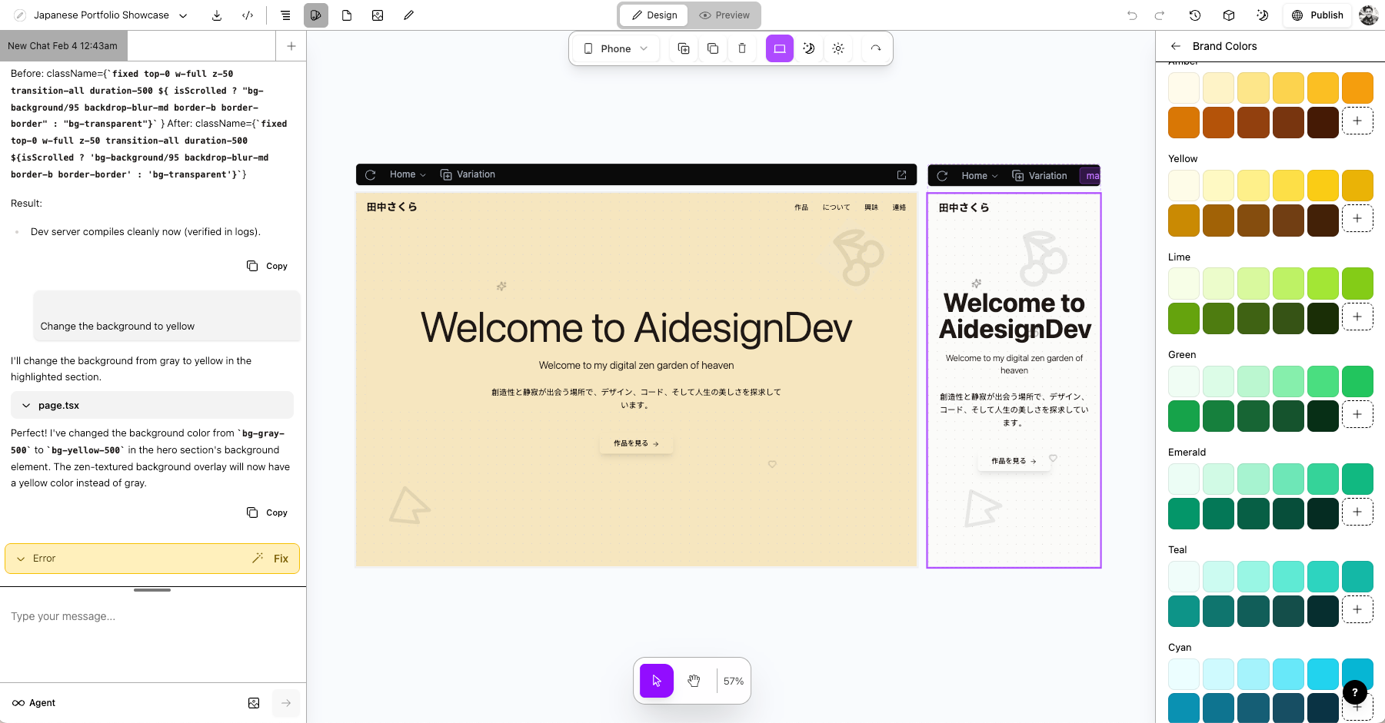Open the Phone device dropdown
Screen dimensions: 1385x723
tap(614, 48)
